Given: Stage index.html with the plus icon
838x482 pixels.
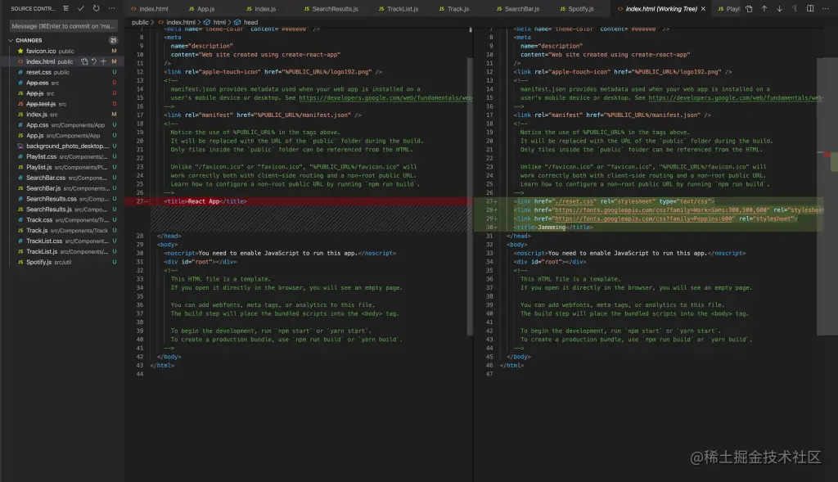Looking at the screenshot, I should point(104,61).
